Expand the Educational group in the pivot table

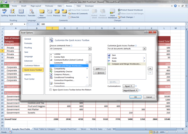tap(5, 86)
